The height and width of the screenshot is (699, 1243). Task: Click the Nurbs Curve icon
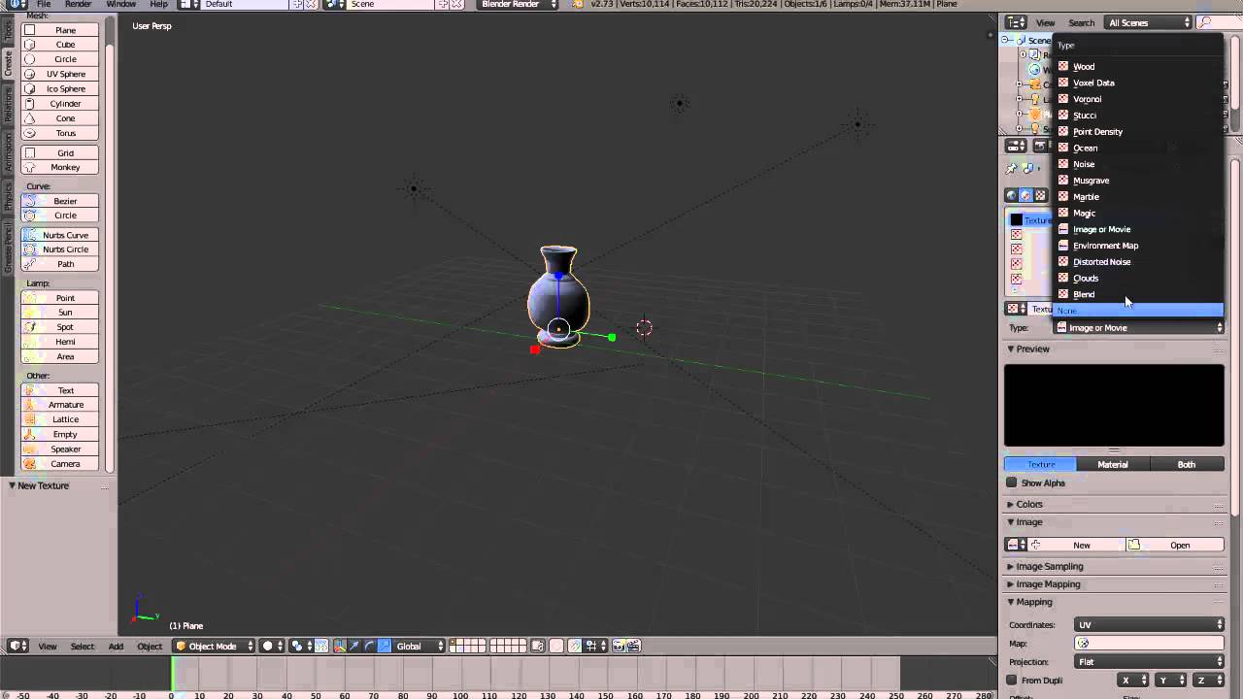30,235
